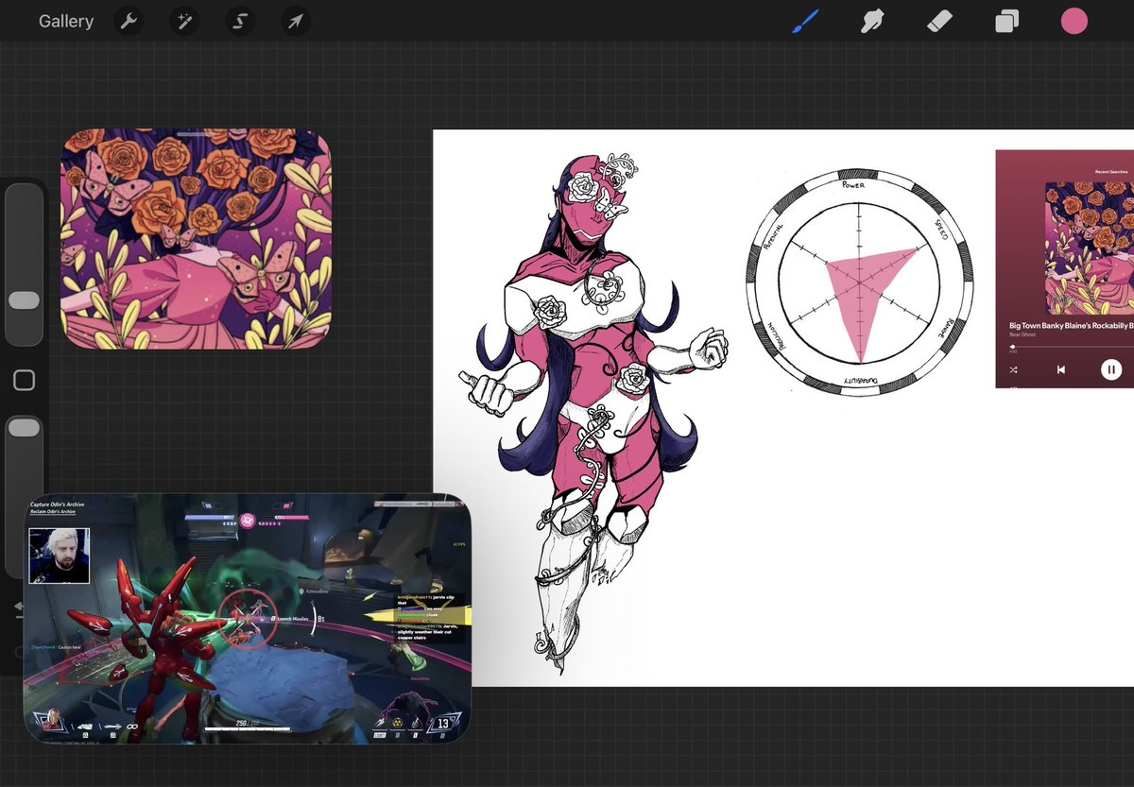The width and height of the screenshot is (1134, 787).
Task: Open the Layers panel
Action: pos(1006,21)
